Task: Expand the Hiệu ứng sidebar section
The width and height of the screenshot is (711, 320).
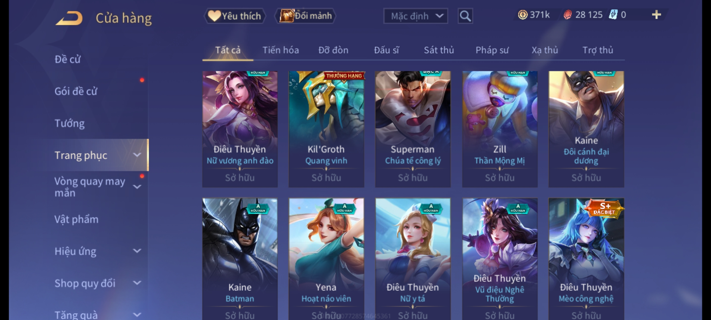Action: pos(137,251)
